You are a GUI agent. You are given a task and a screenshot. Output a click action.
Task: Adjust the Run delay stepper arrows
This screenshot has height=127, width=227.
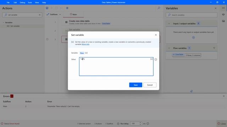tap(140, 123)
